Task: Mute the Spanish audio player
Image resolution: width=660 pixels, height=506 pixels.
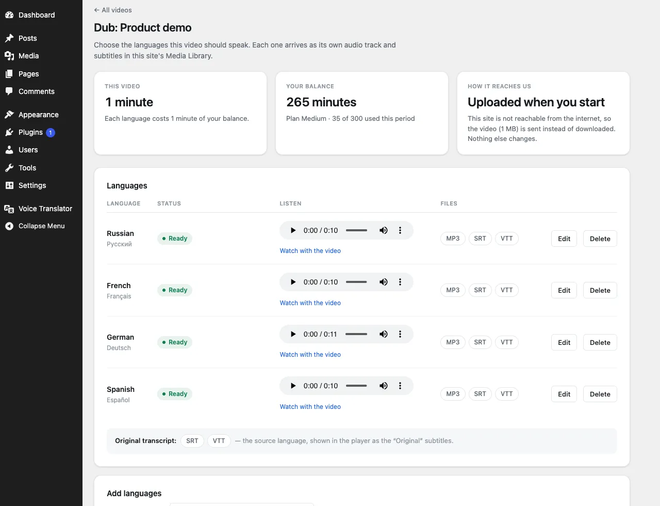Action: [x=384, y=386]
